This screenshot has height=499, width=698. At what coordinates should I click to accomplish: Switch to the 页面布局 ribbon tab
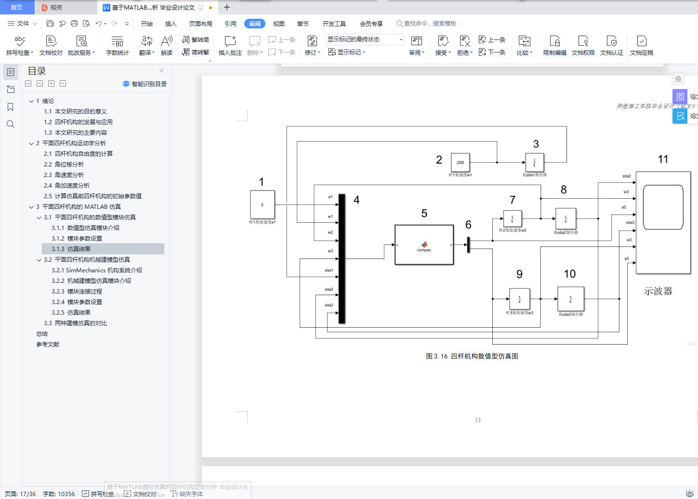(201, 24)
